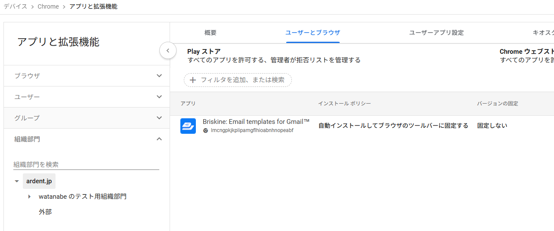This screenshot has height=231, width=554.
Task: Open the install policy dropdown for Briskine
Action: pyautogui.click(x=393, y=126)
